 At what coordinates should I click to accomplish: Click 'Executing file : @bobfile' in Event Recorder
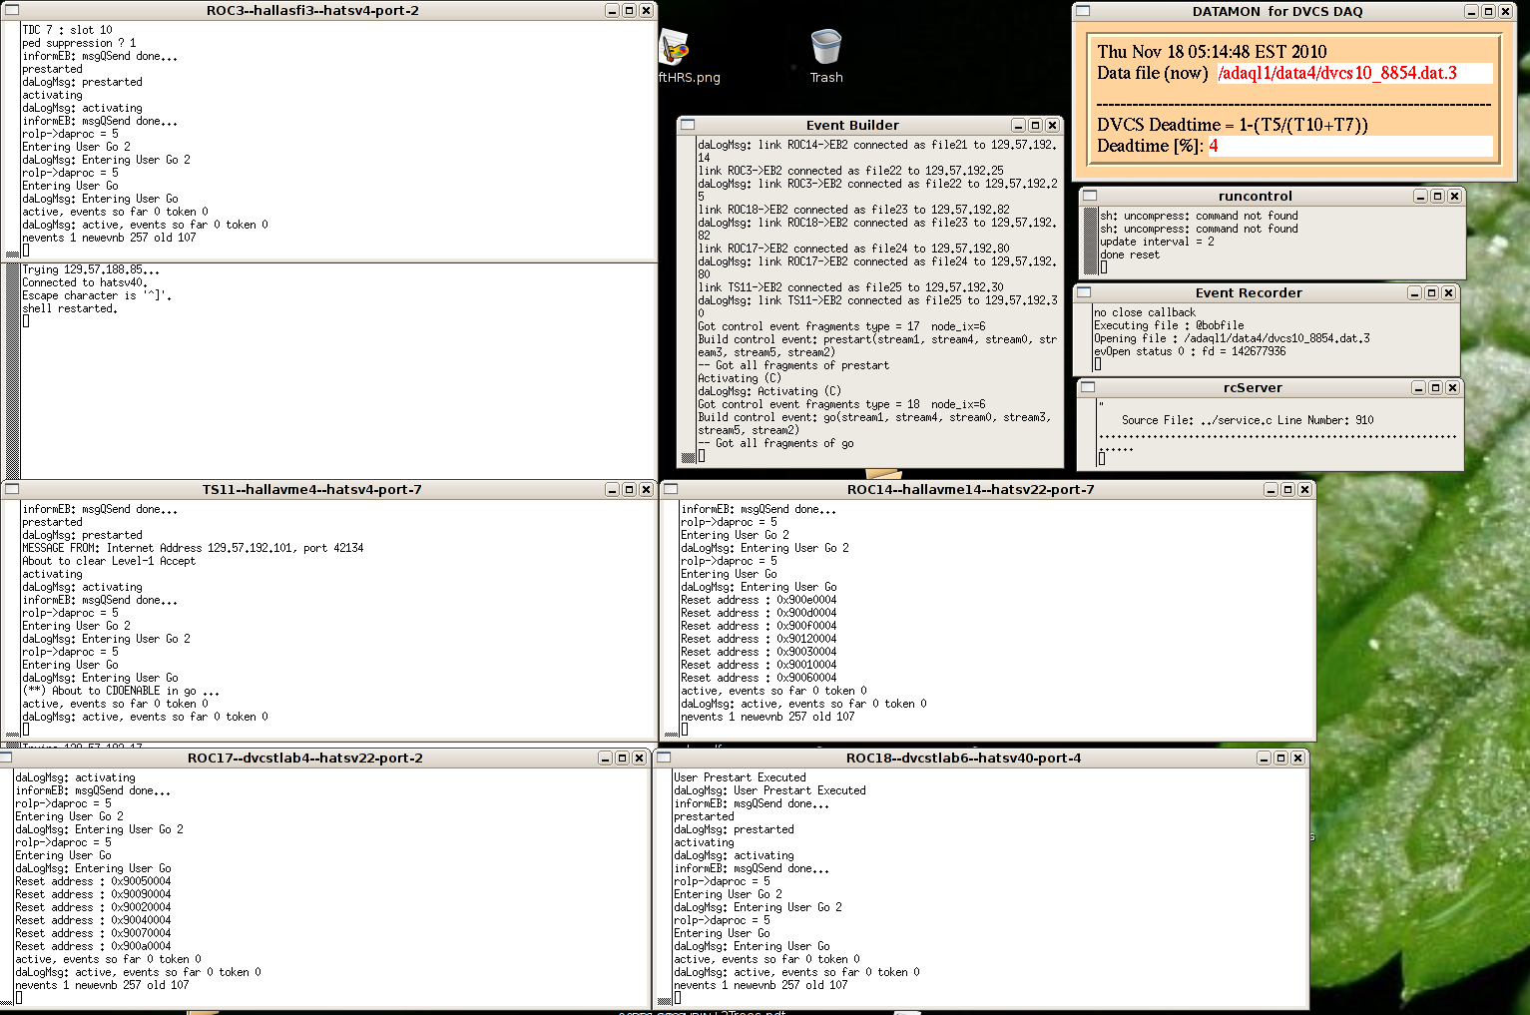(x=1169, y=325)
